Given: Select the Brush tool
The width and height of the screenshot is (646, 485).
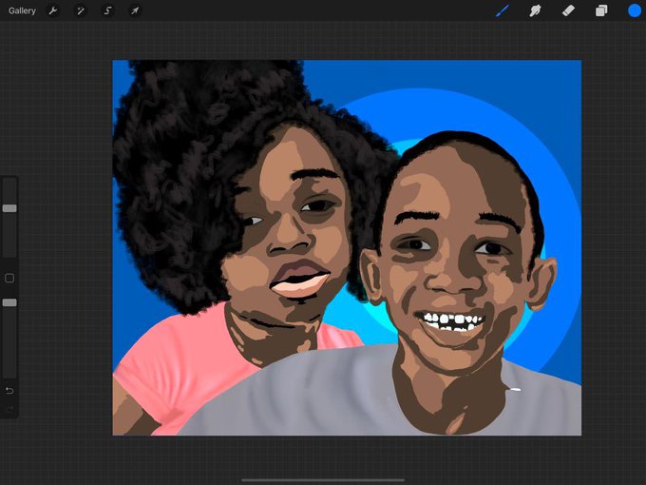Looking at the screenshot, I should tap(502, 10).
